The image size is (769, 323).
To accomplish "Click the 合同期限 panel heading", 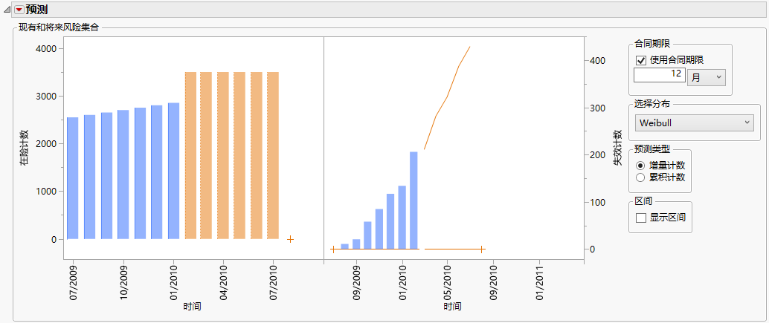I will click(652, 44).
